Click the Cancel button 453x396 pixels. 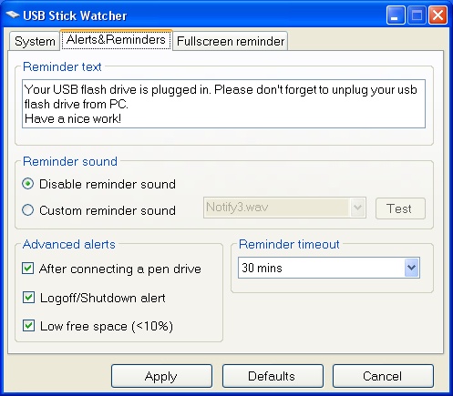(x=383, y=376)
